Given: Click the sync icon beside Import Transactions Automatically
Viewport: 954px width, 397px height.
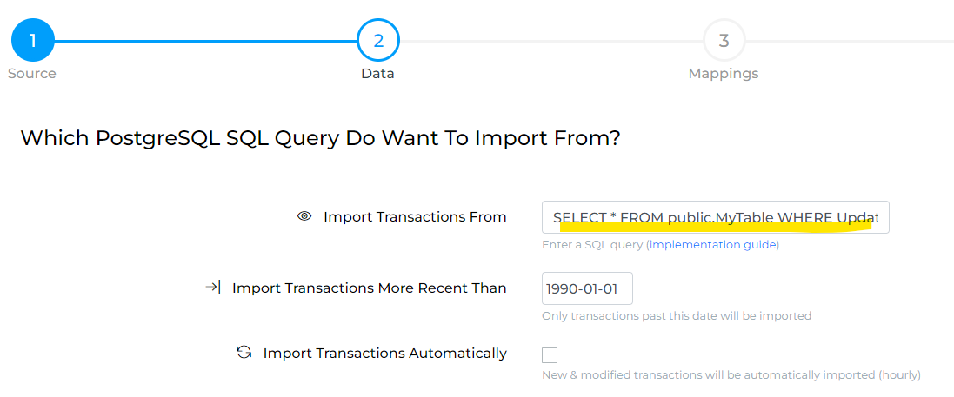Looking at the screenshot, I should click(244, 352).
